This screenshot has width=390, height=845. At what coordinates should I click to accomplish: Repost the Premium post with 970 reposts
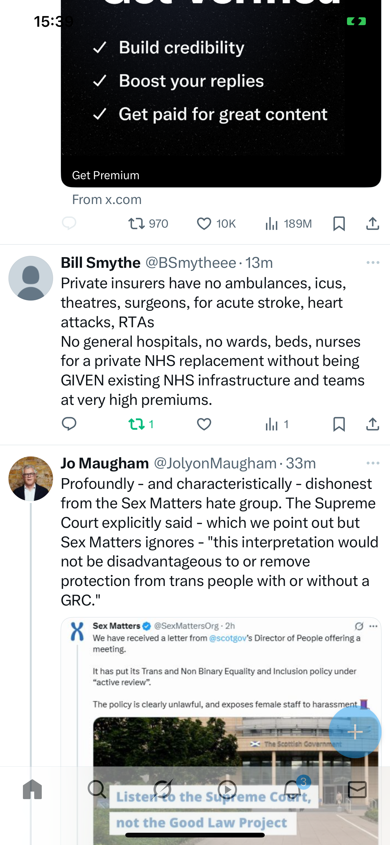click(x=148, y=224)
